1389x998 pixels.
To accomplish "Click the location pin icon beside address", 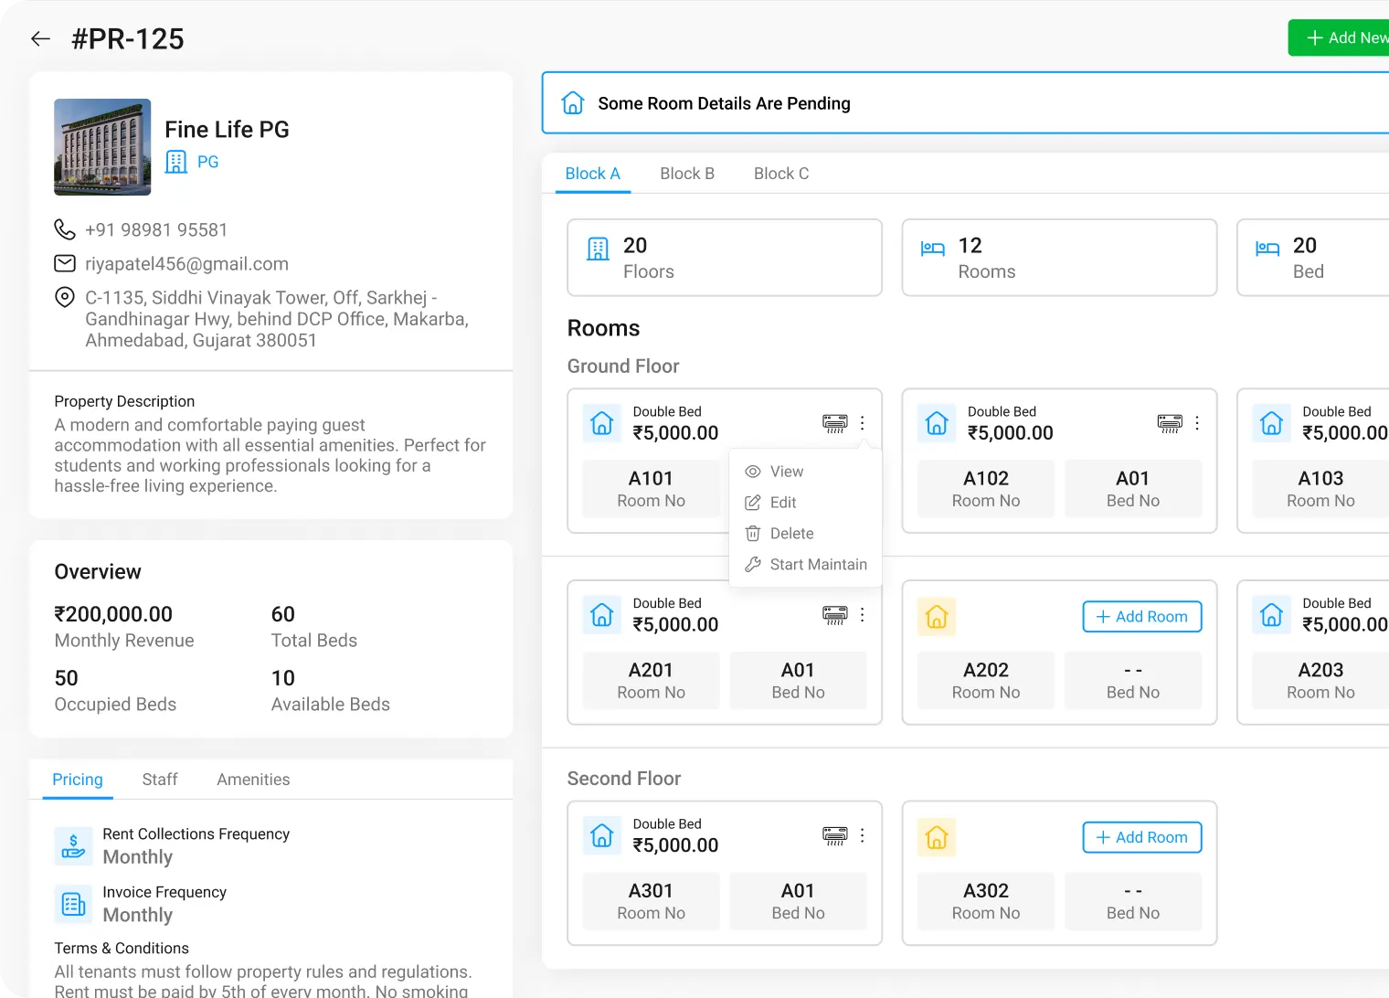I will (x=65, y=297).
